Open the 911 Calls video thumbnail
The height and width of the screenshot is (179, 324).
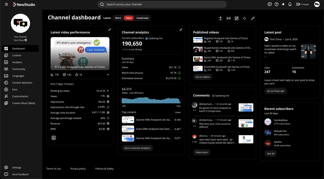(80, 54)
